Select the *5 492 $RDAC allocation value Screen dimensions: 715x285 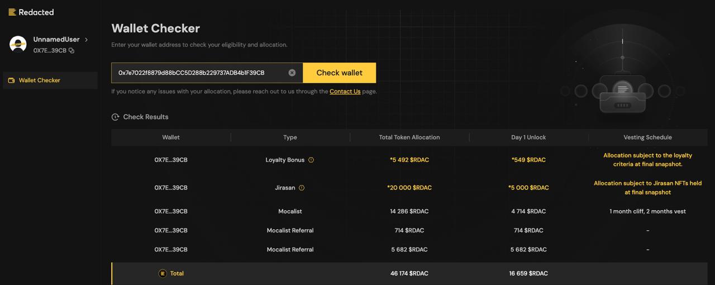click(x=409, y=160)
